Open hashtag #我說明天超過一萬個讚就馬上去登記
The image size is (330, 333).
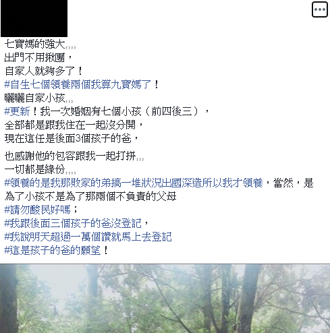88,237
